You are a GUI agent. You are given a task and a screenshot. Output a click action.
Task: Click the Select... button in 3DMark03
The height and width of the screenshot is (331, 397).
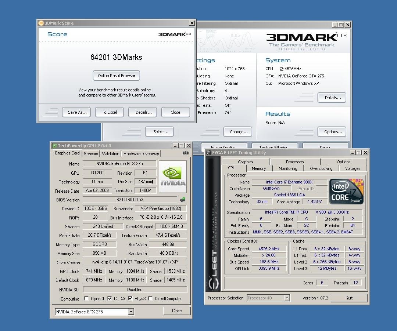160,132
